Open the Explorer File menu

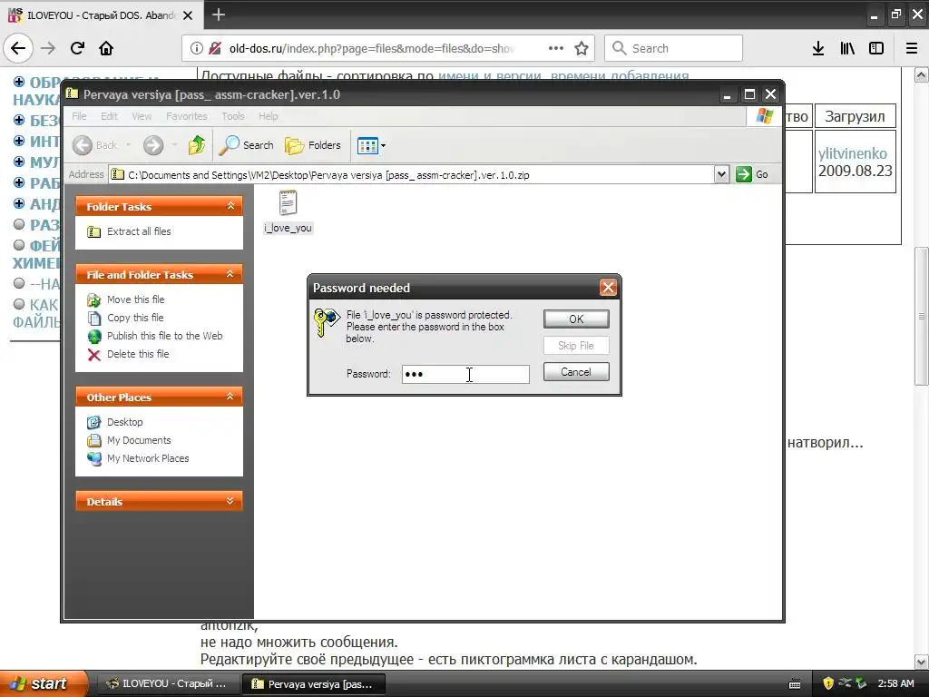79,116
